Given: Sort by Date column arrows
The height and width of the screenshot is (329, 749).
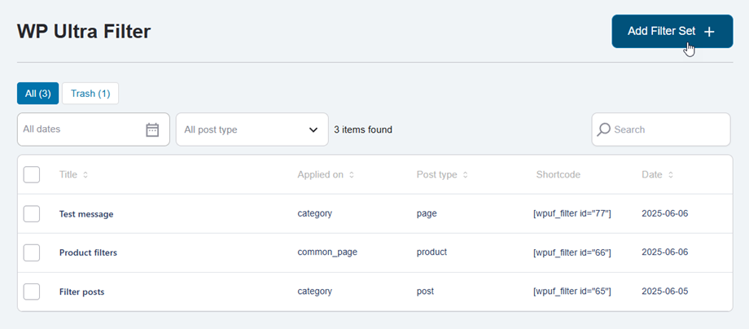Looking at the screenshot, I should tap(670, 175).
